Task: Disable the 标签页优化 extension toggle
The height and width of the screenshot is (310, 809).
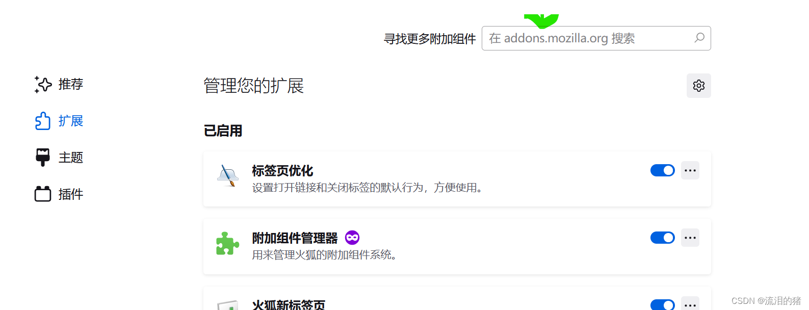Action: pos(662,170)
